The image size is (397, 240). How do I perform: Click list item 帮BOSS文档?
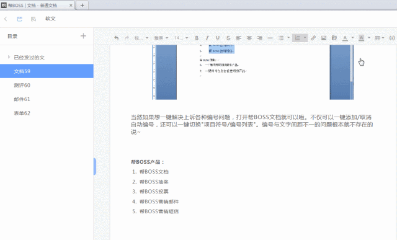point(154,172)
